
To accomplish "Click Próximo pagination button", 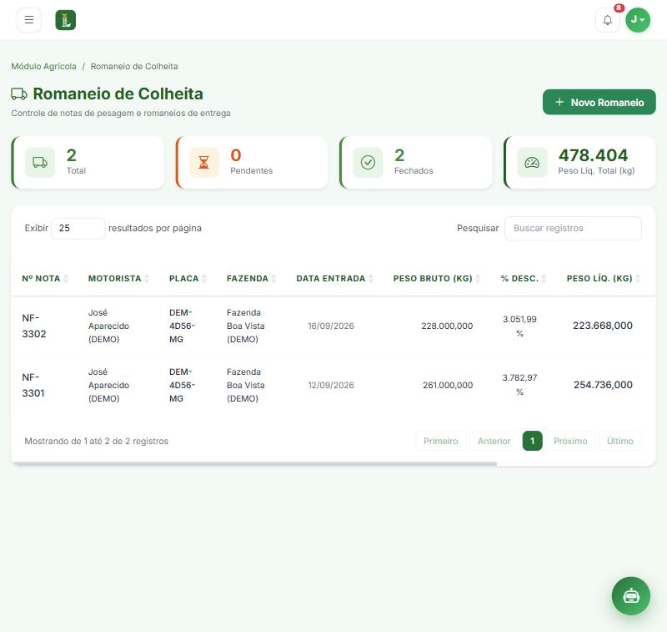I will pos(570,441).
